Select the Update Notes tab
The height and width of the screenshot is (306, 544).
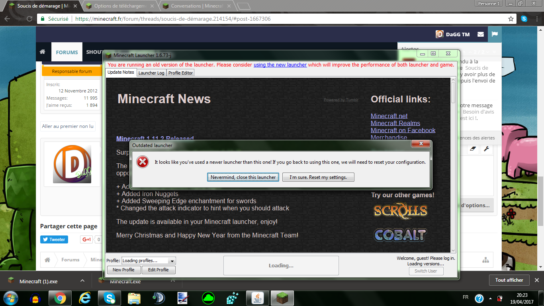tap(121, 72)
